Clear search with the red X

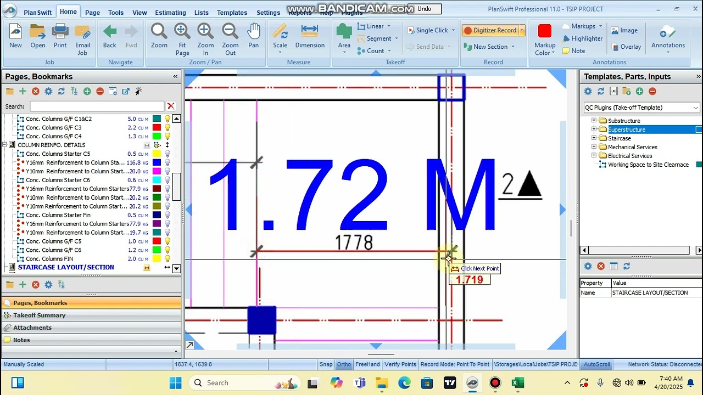171,106
